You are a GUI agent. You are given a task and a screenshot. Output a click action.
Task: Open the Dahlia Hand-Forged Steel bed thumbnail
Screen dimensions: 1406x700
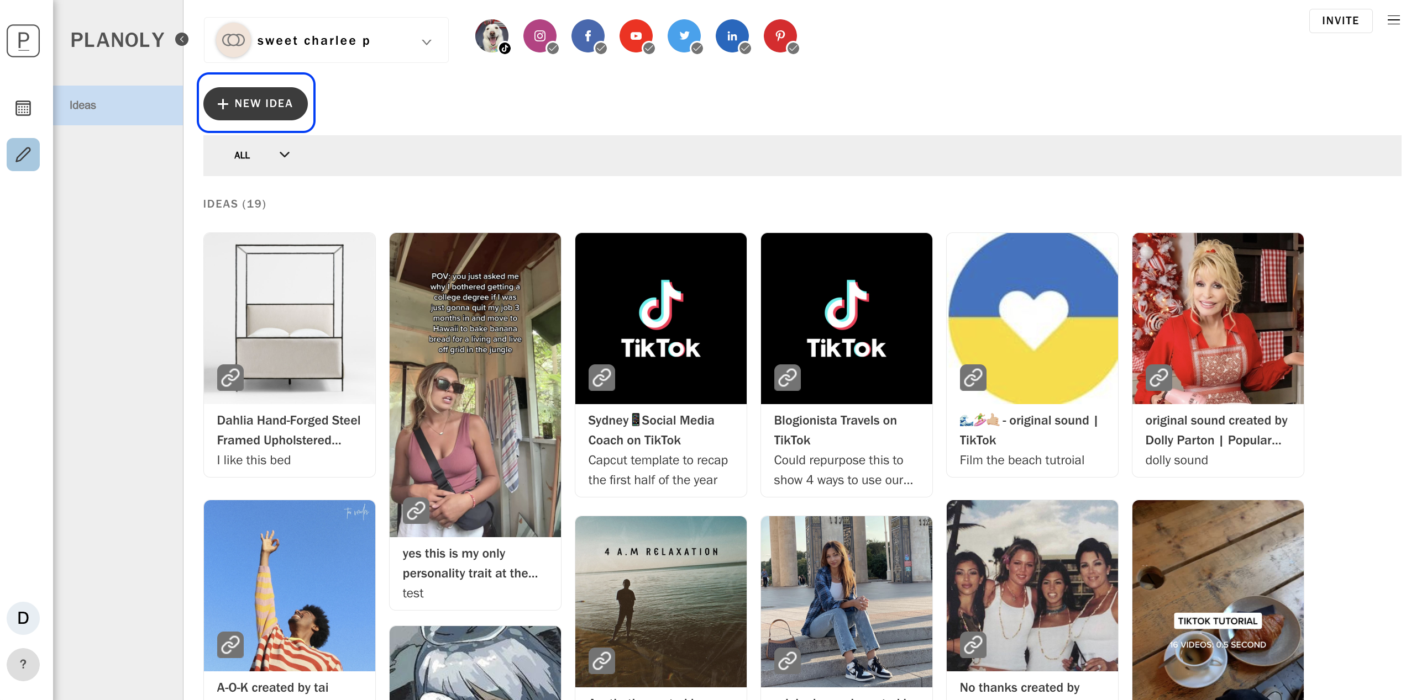coord(290,318)
